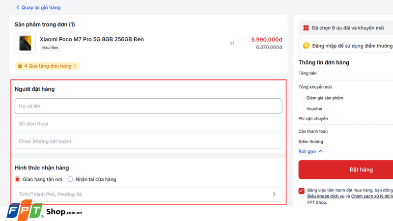Click the 'Giảm giá sản phẩm' line
The width and height of the screenshot is (393, 221).
click(x=325, y=98)
